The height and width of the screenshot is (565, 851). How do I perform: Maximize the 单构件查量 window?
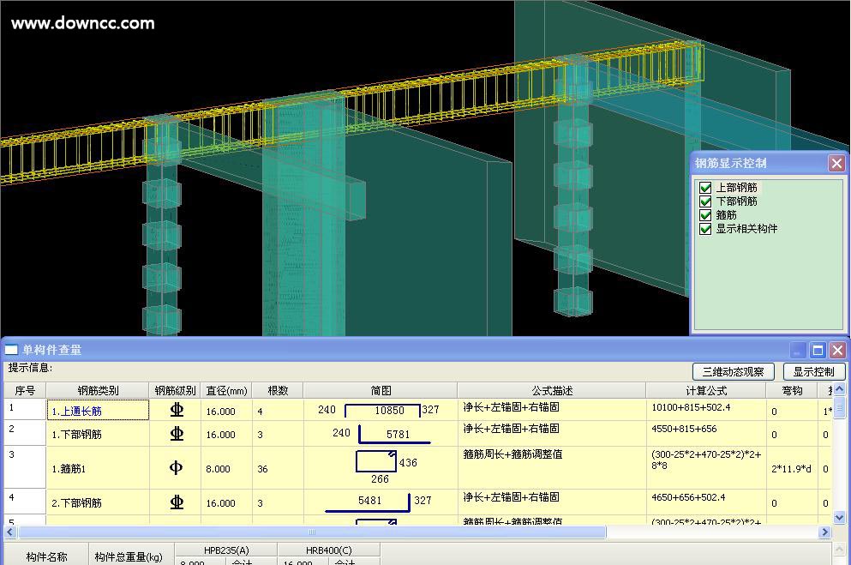(x=818, y=350)
